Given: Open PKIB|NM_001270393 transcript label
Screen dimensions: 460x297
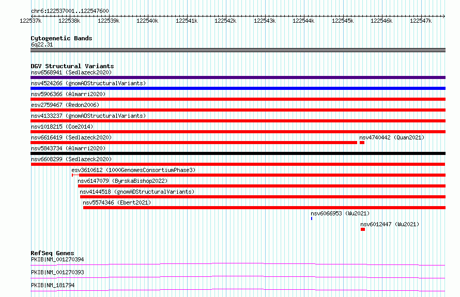Looking at the screenshot, I should tap(57, 272).
